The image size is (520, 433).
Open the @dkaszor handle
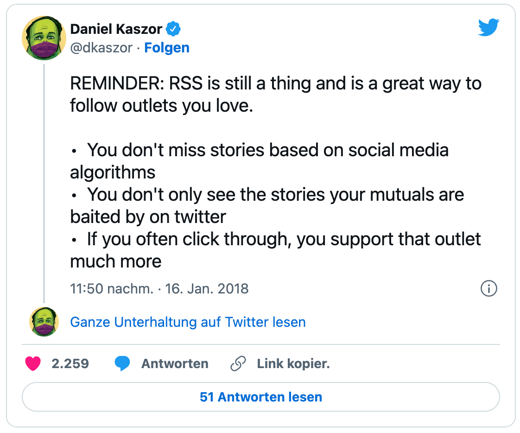click(101, 47)
